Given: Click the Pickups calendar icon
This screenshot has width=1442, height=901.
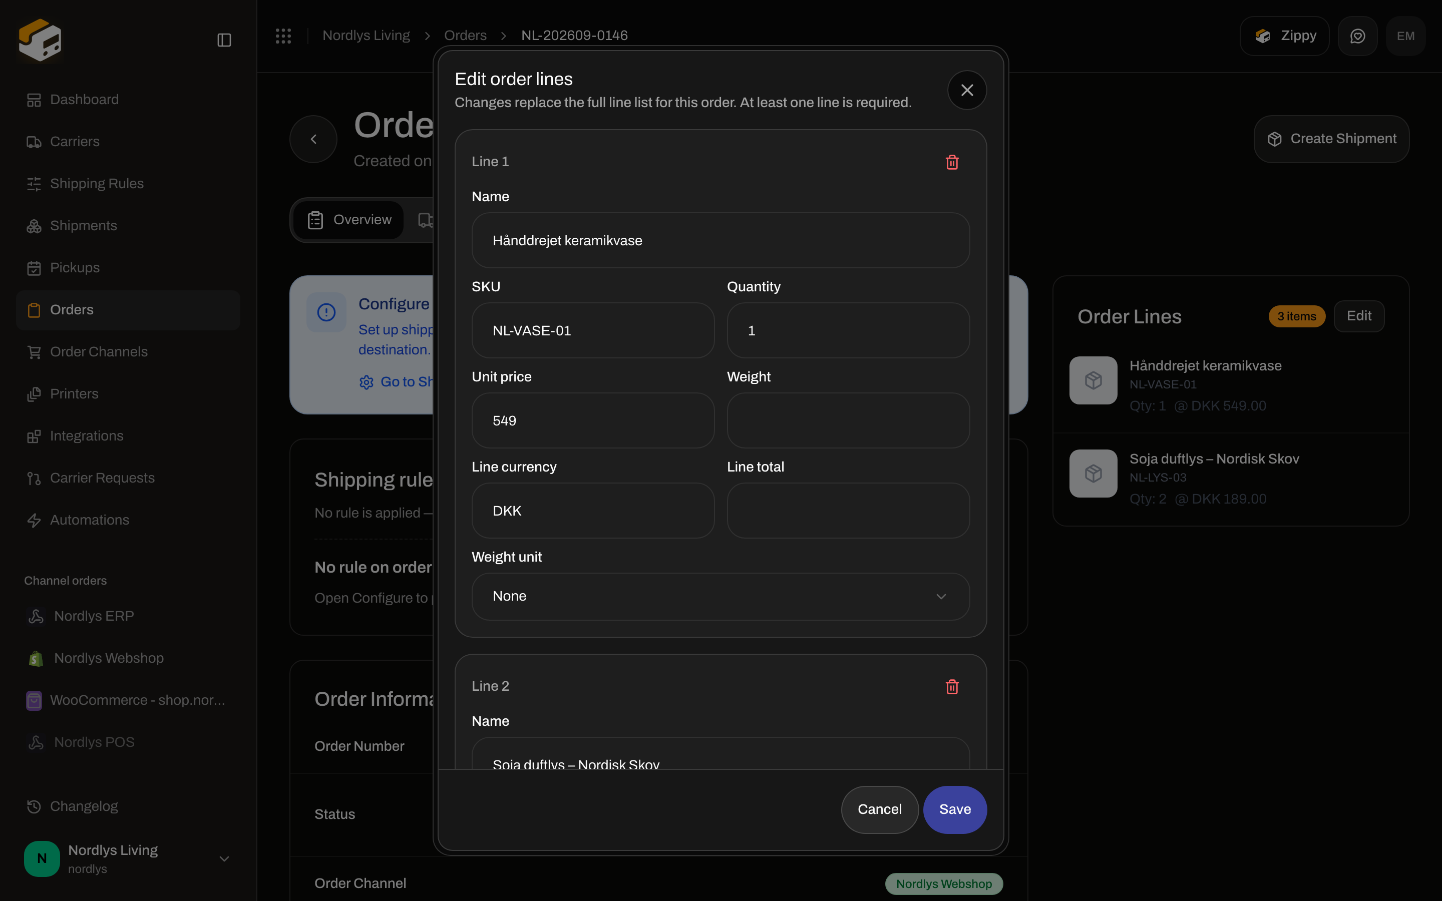Looking at the screenshot, I should (x=34, y=268).
